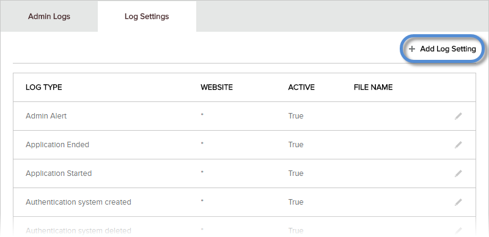Select the Application Started row name
Viewport: 489px width, 237px height.
point(59,173)
